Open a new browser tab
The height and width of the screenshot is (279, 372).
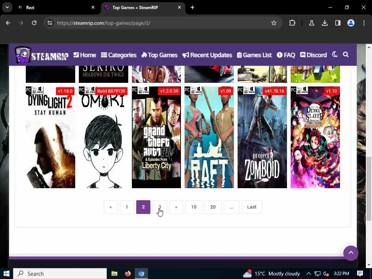coord(193,7)
